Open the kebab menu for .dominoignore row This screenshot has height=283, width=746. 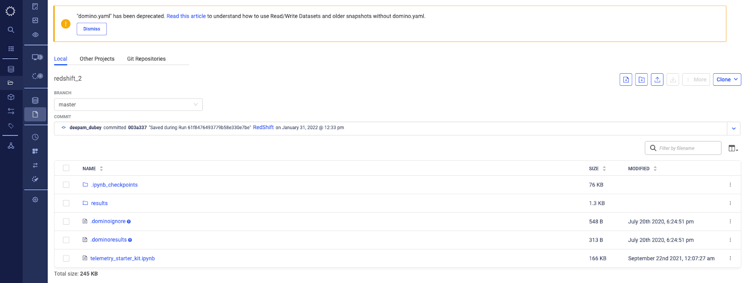click(730, 222)
